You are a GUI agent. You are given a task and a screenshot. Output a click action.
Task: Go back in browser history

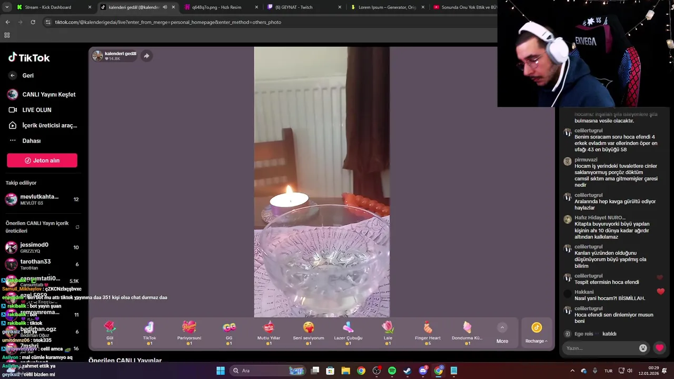point(7,22)
